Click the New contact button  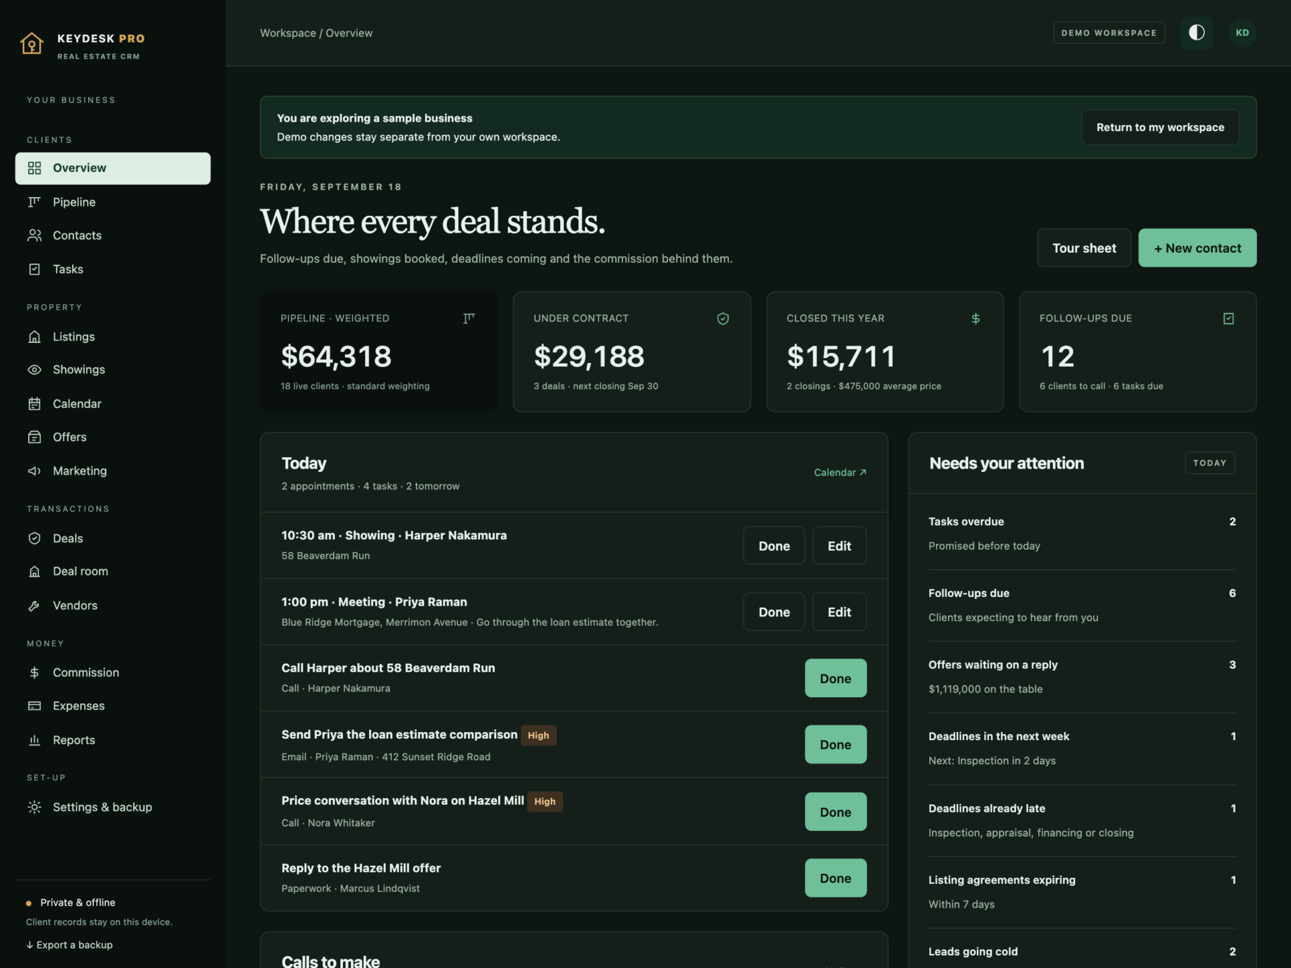pyautogui.click(x=1197, y=248)
